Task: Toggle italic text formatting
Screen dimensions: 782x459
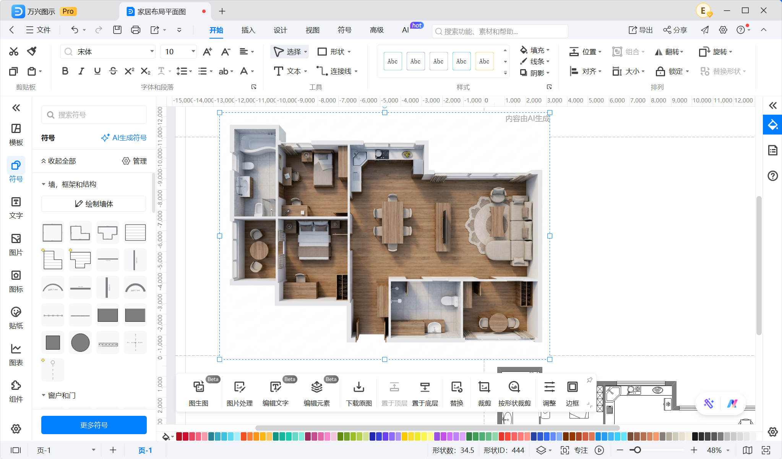Action: [x=81, y=71]
